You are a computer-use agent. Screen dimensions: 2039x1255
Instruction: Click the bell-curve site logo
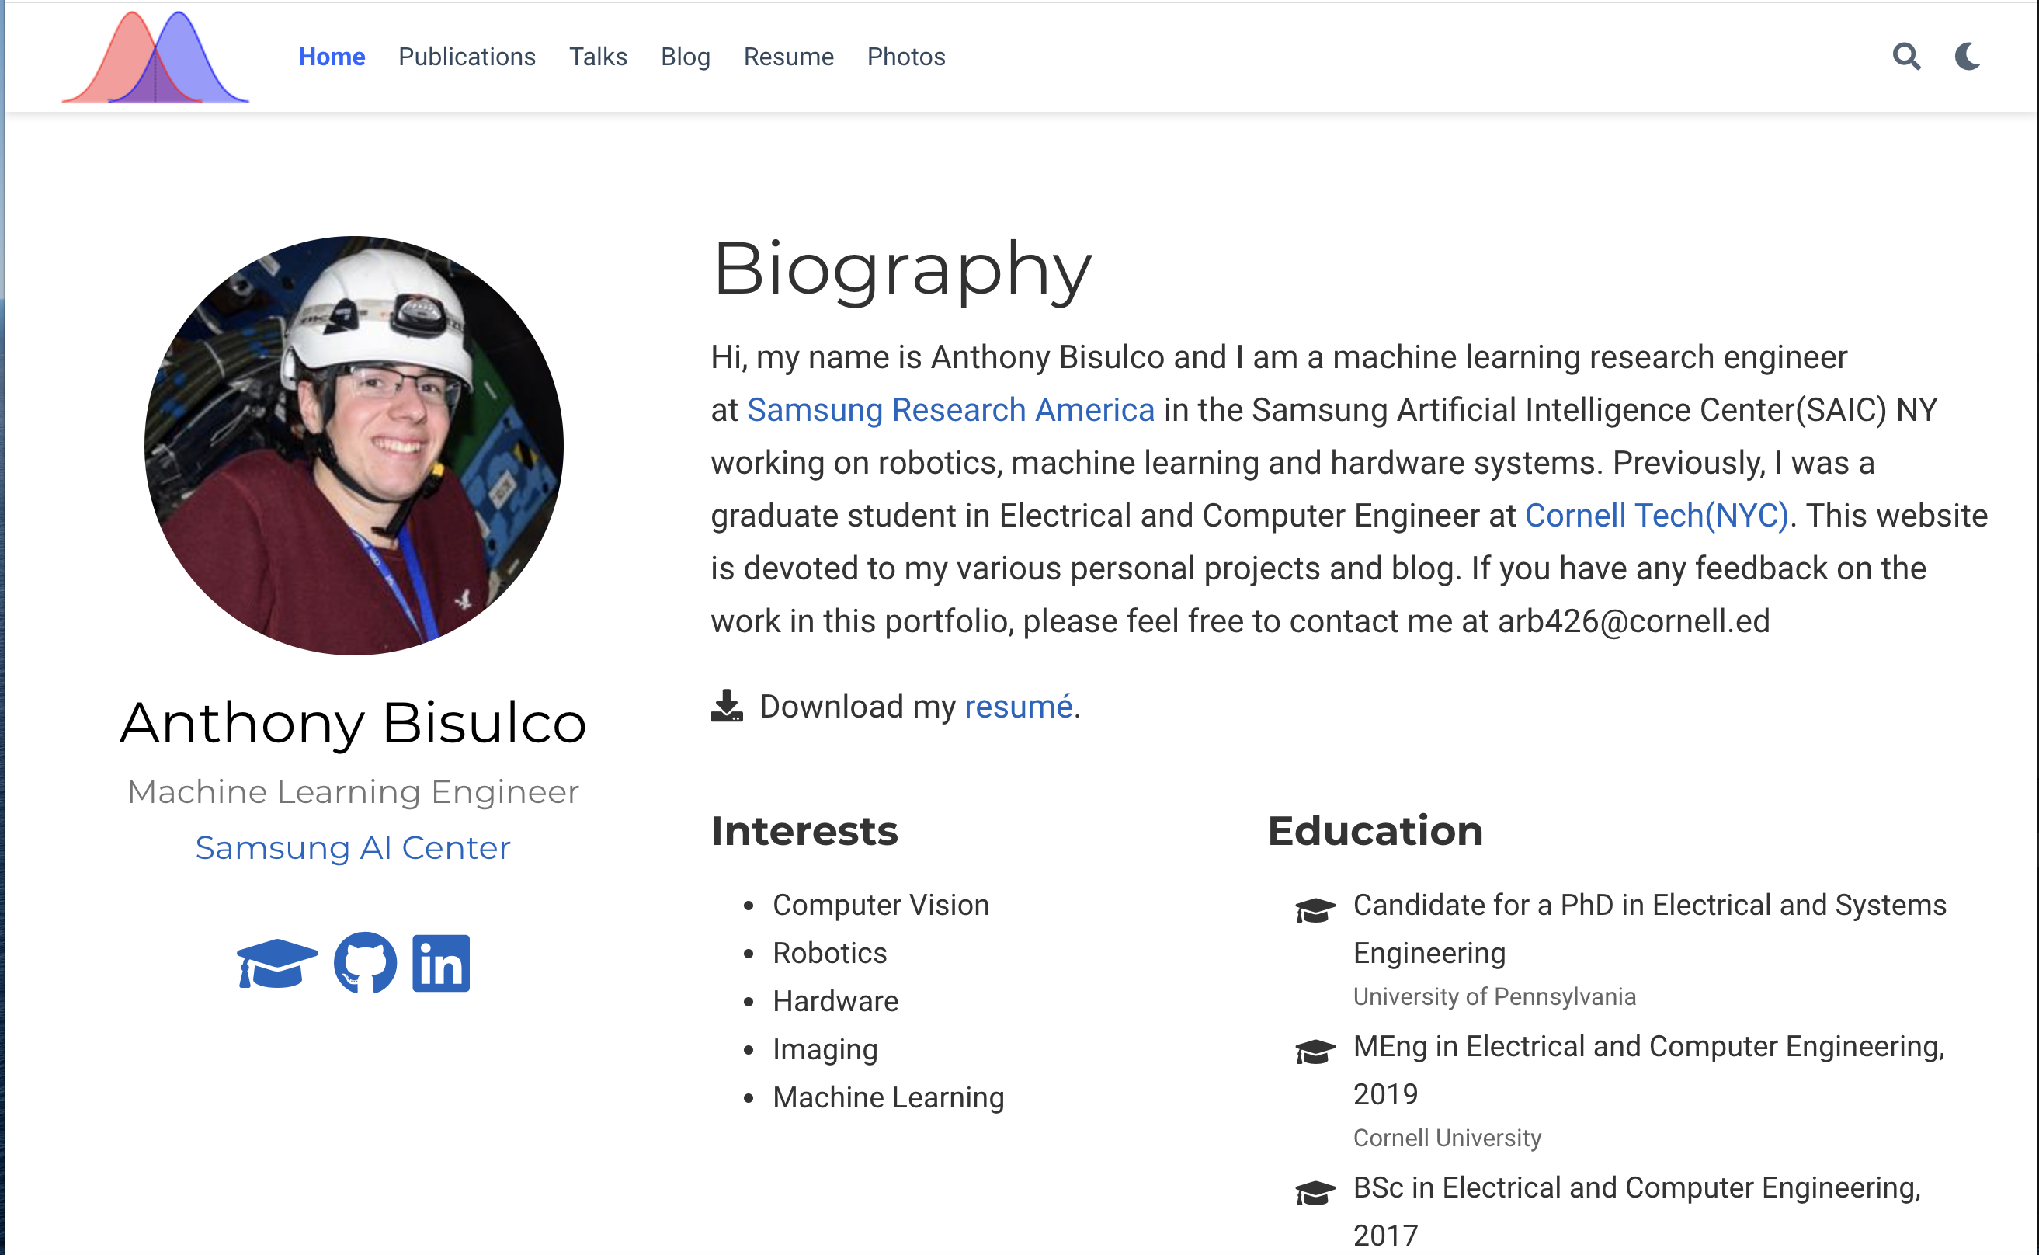tap(155, 58)
